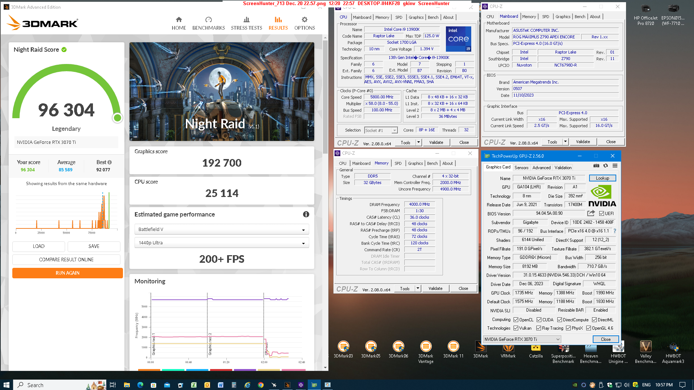Click Validate in CPU-Z Memory window

[x=435, y=288]
